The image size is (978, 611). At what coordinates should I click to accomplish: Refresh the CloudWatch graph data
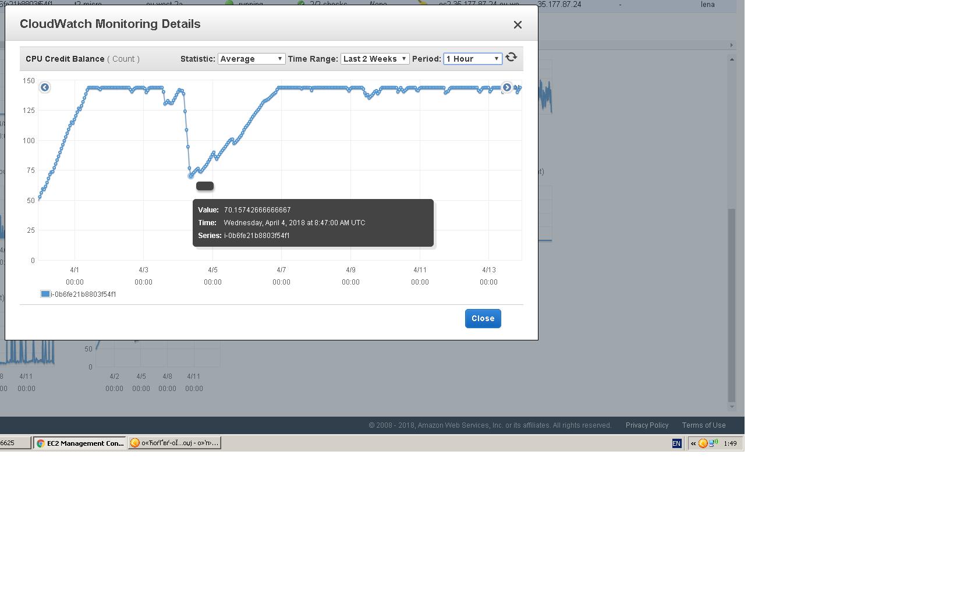click(x=511, y=57)
